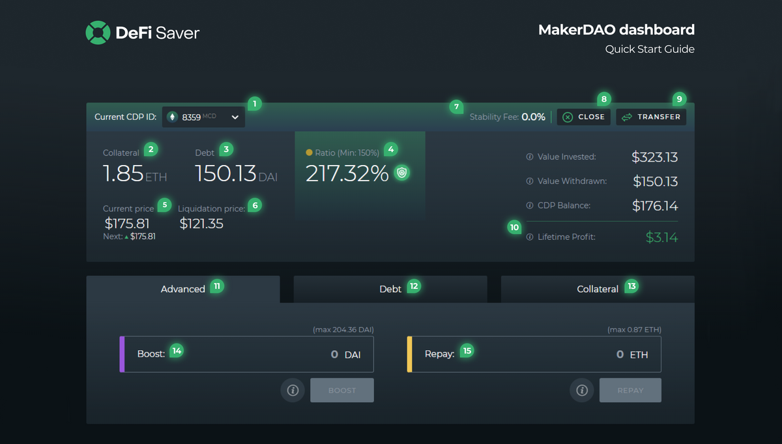Click the max 0.87 ETH link
Viewport: 782px width, 444px height.
coord(634,330)
